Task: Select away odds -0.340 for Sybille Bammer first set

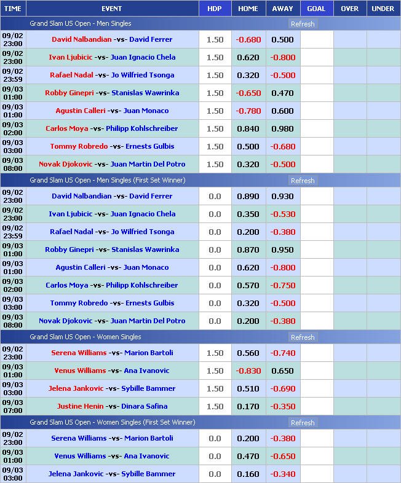Action: 283,474
